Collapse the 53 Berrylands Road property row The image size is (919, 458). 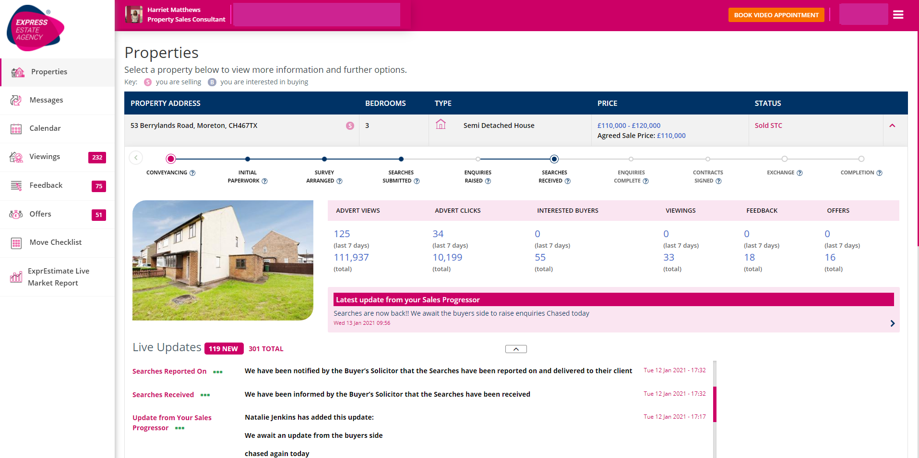pos(892,126)
